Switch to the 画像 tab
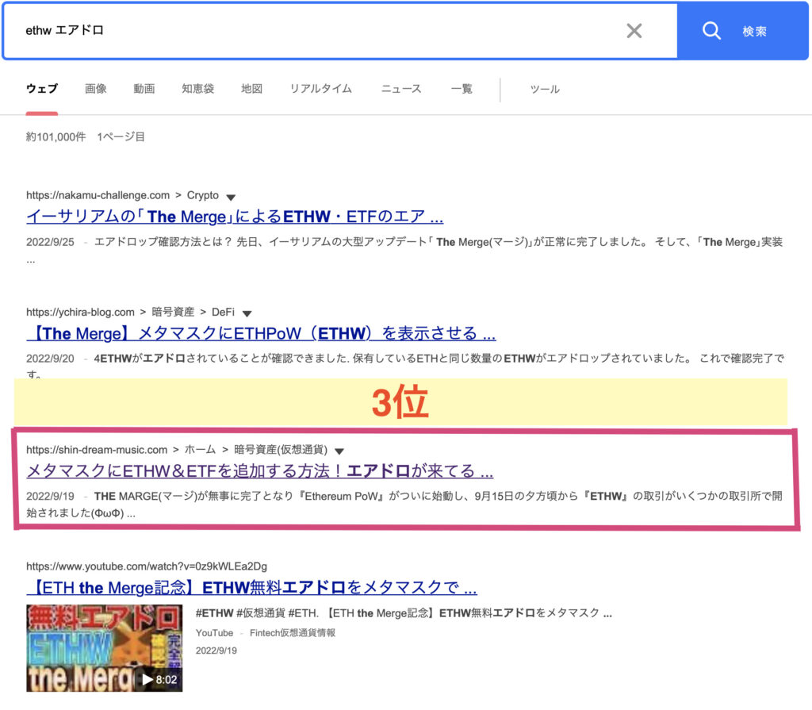Image resolution: width=812 pixels, height=710 pixels. pyautogui.click(x=96, y=89)
